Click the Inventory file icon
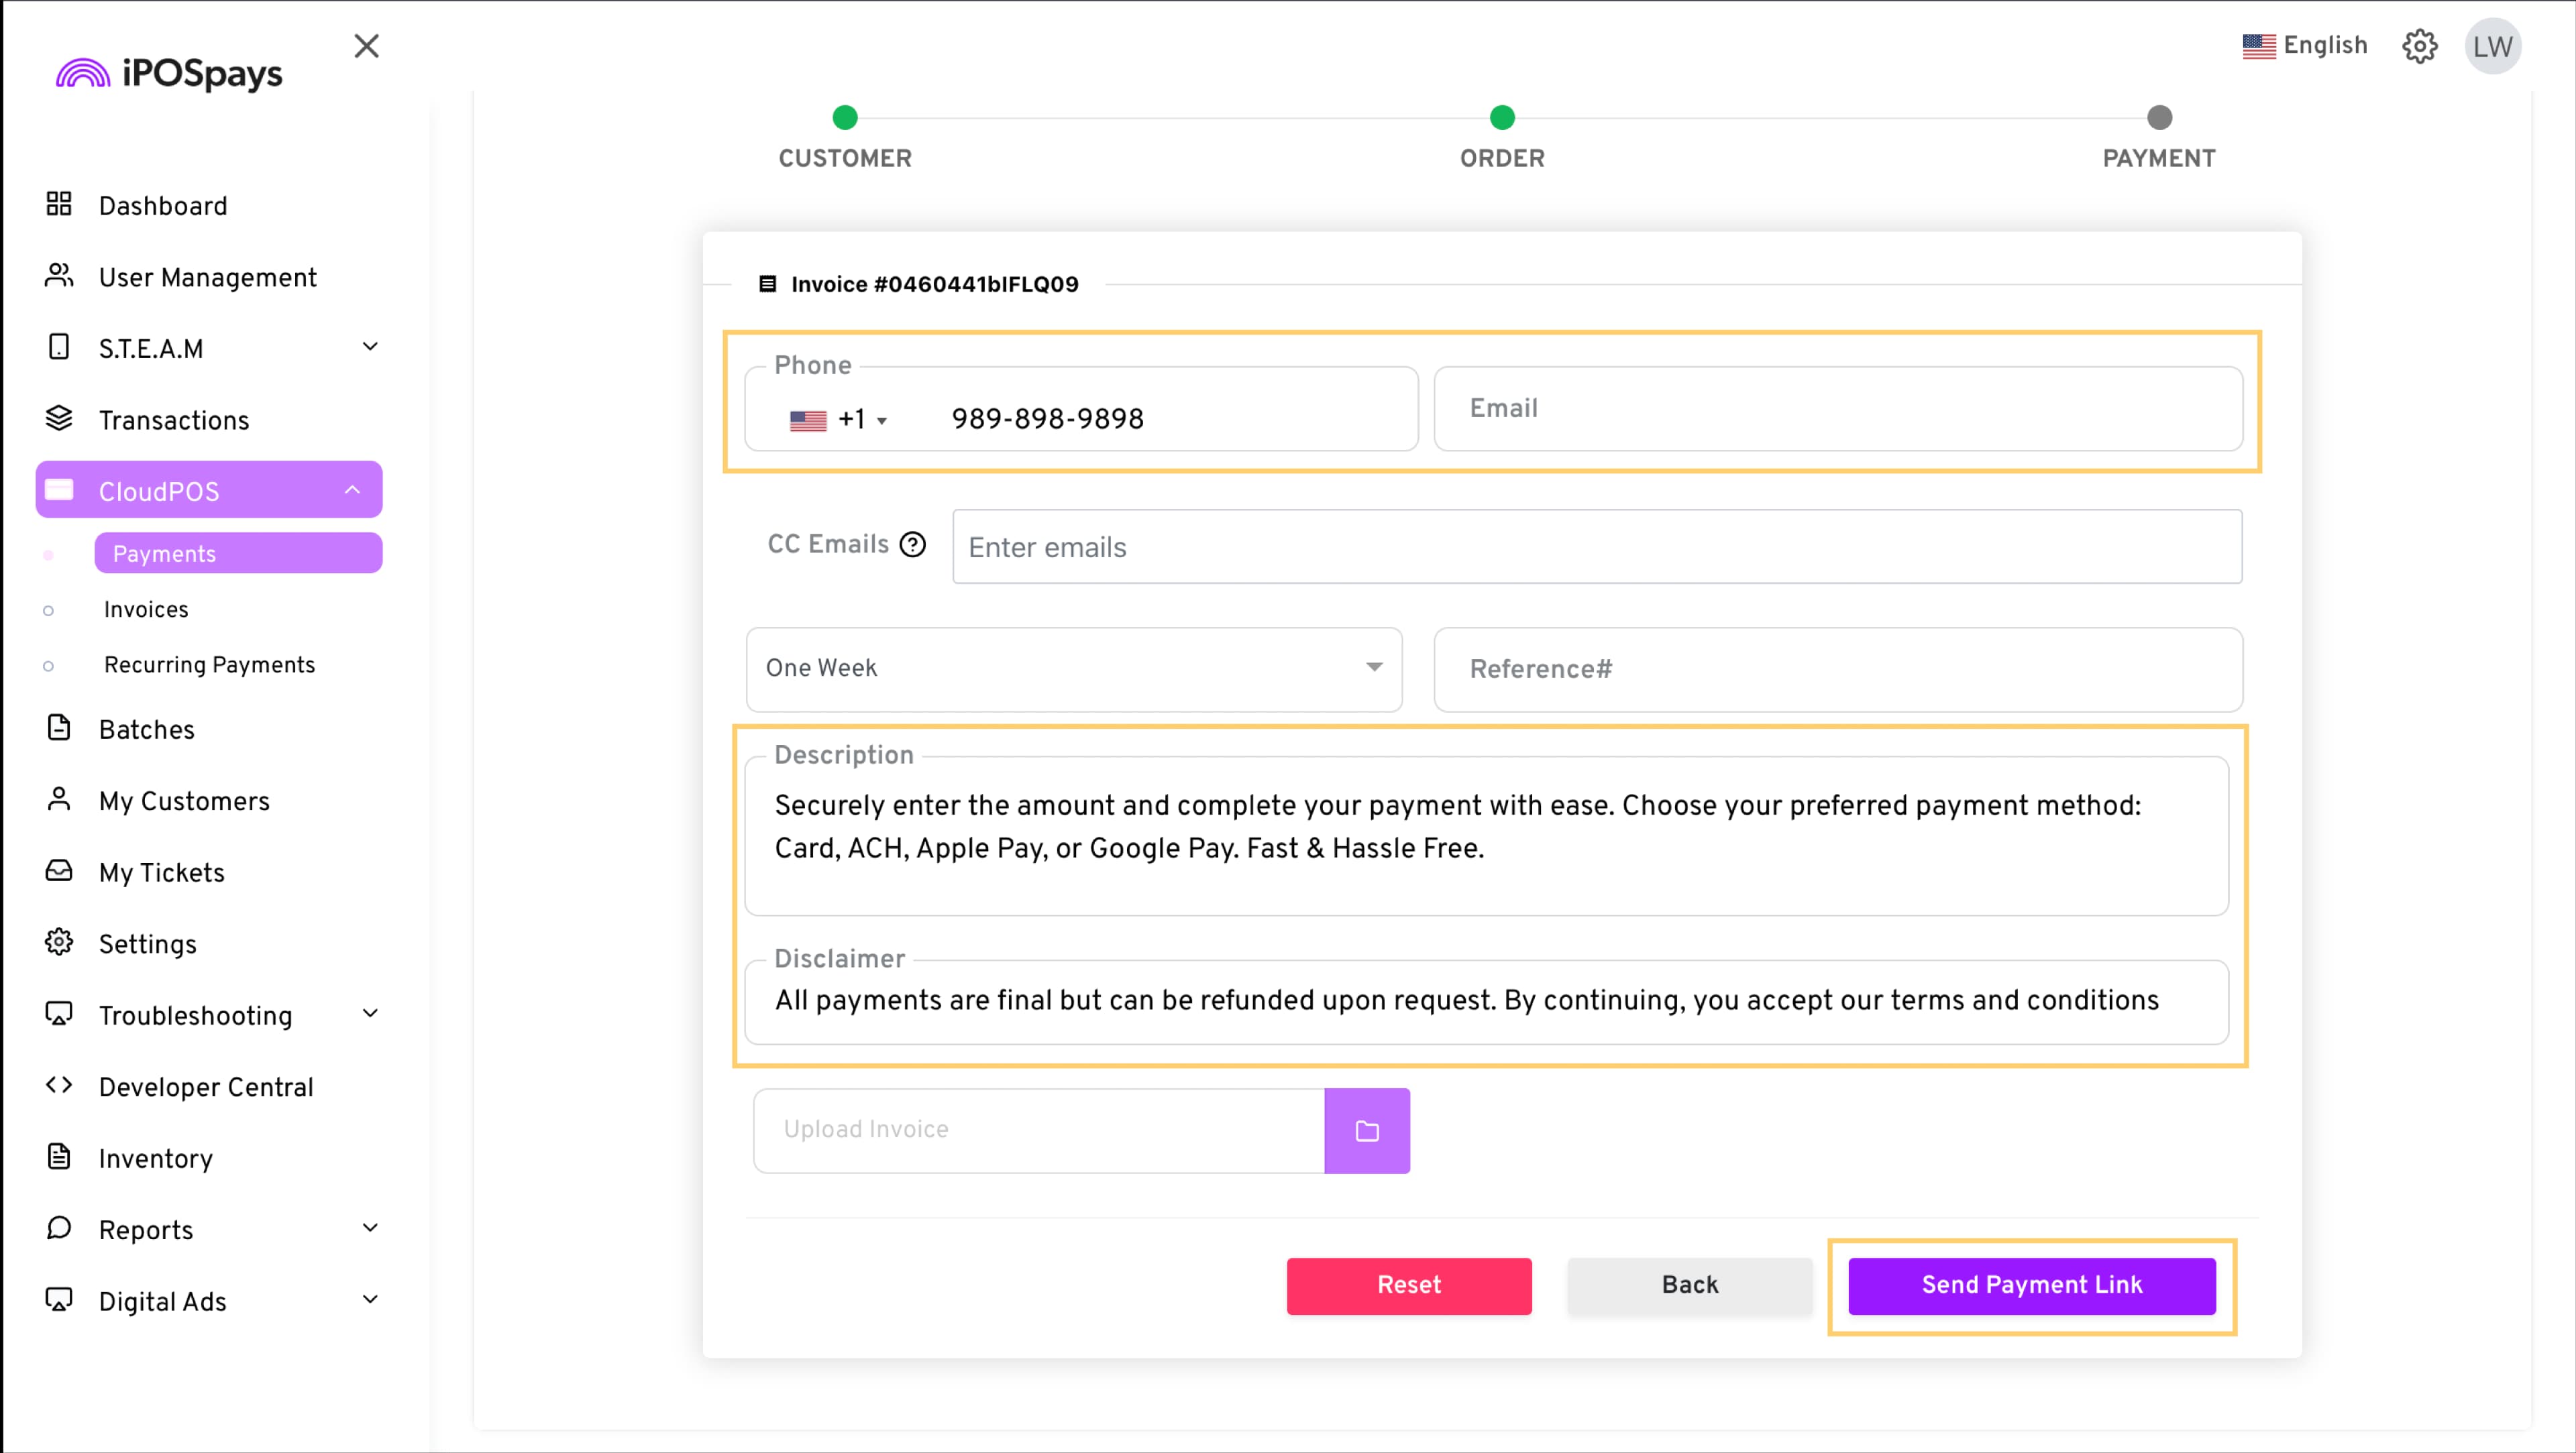The image size is (2576, 1453). click(x=59, y=1157)
